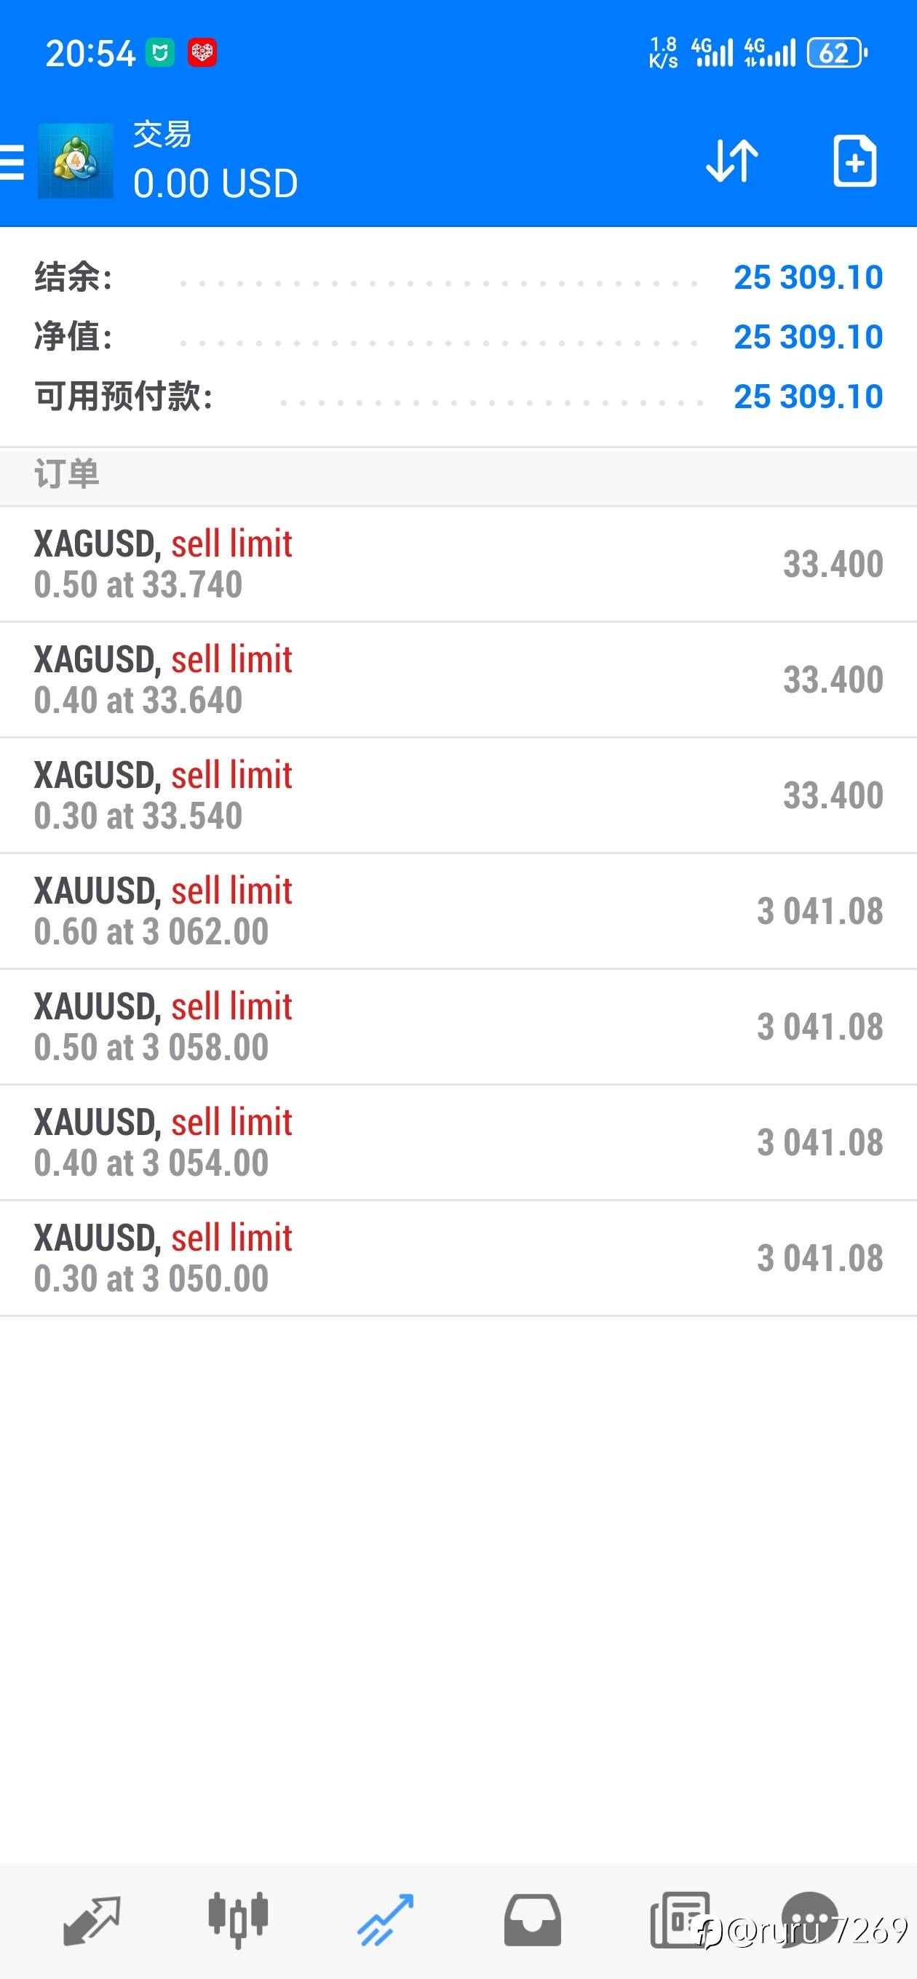Select the Trade tab trend-arrow icon

pyautogui.click(x=386, y=1920)
